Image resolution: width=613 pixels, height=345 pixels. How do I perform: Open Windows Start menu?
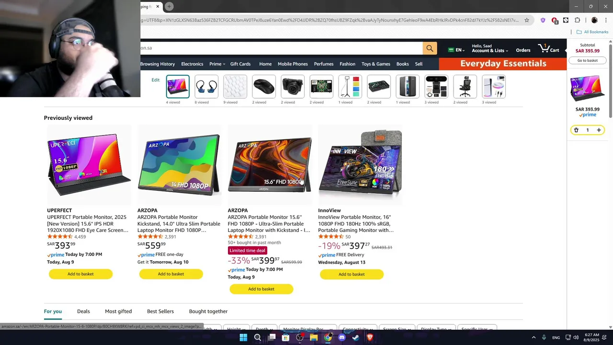243,337
